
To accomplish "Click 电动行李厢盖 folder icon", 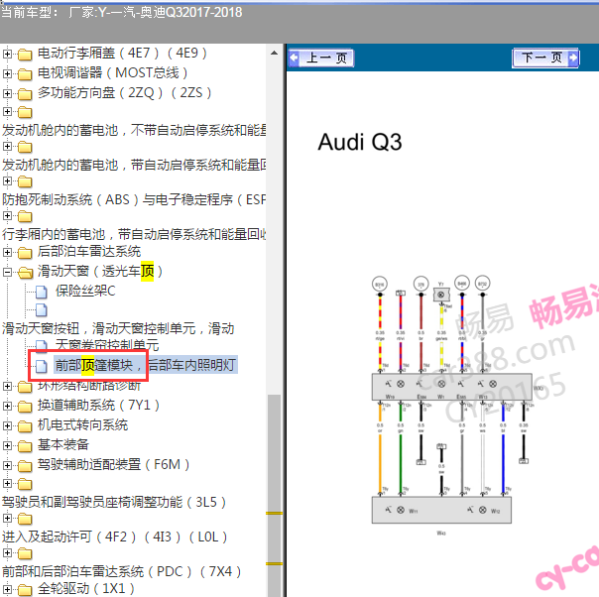I will pos(25,55).
